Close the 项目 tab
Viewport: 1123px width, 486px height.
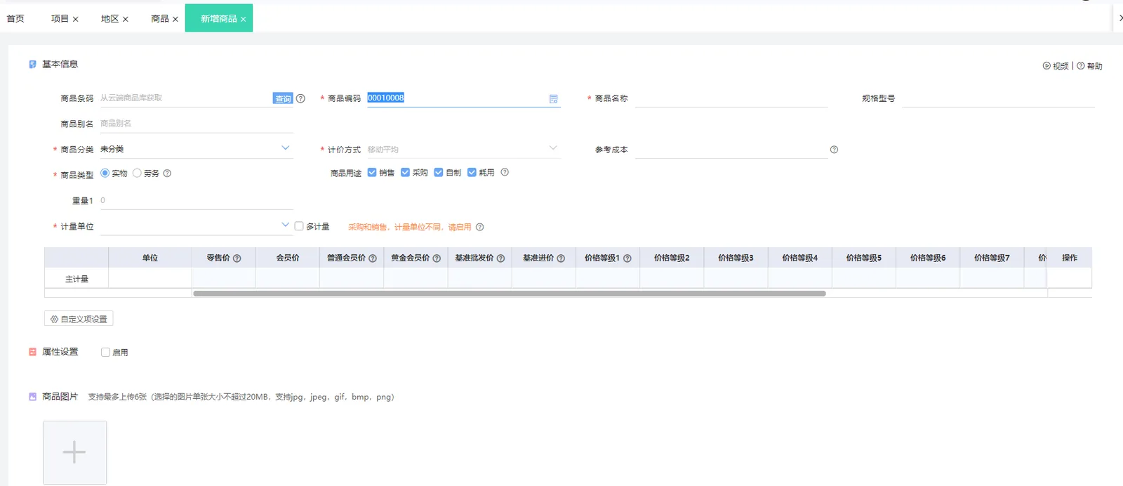tap(75, 20)
